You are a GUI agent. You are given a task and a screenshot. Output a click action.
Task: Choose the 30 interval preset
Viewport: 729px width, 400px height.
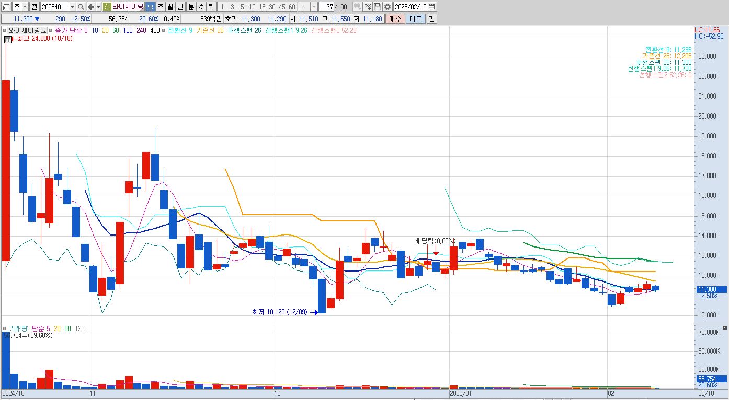tap(272, 7)
